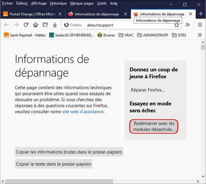The width and height of the screenshot is (206, 184).
Task: Open the home page via house icon
Action: tap(36, 25)
